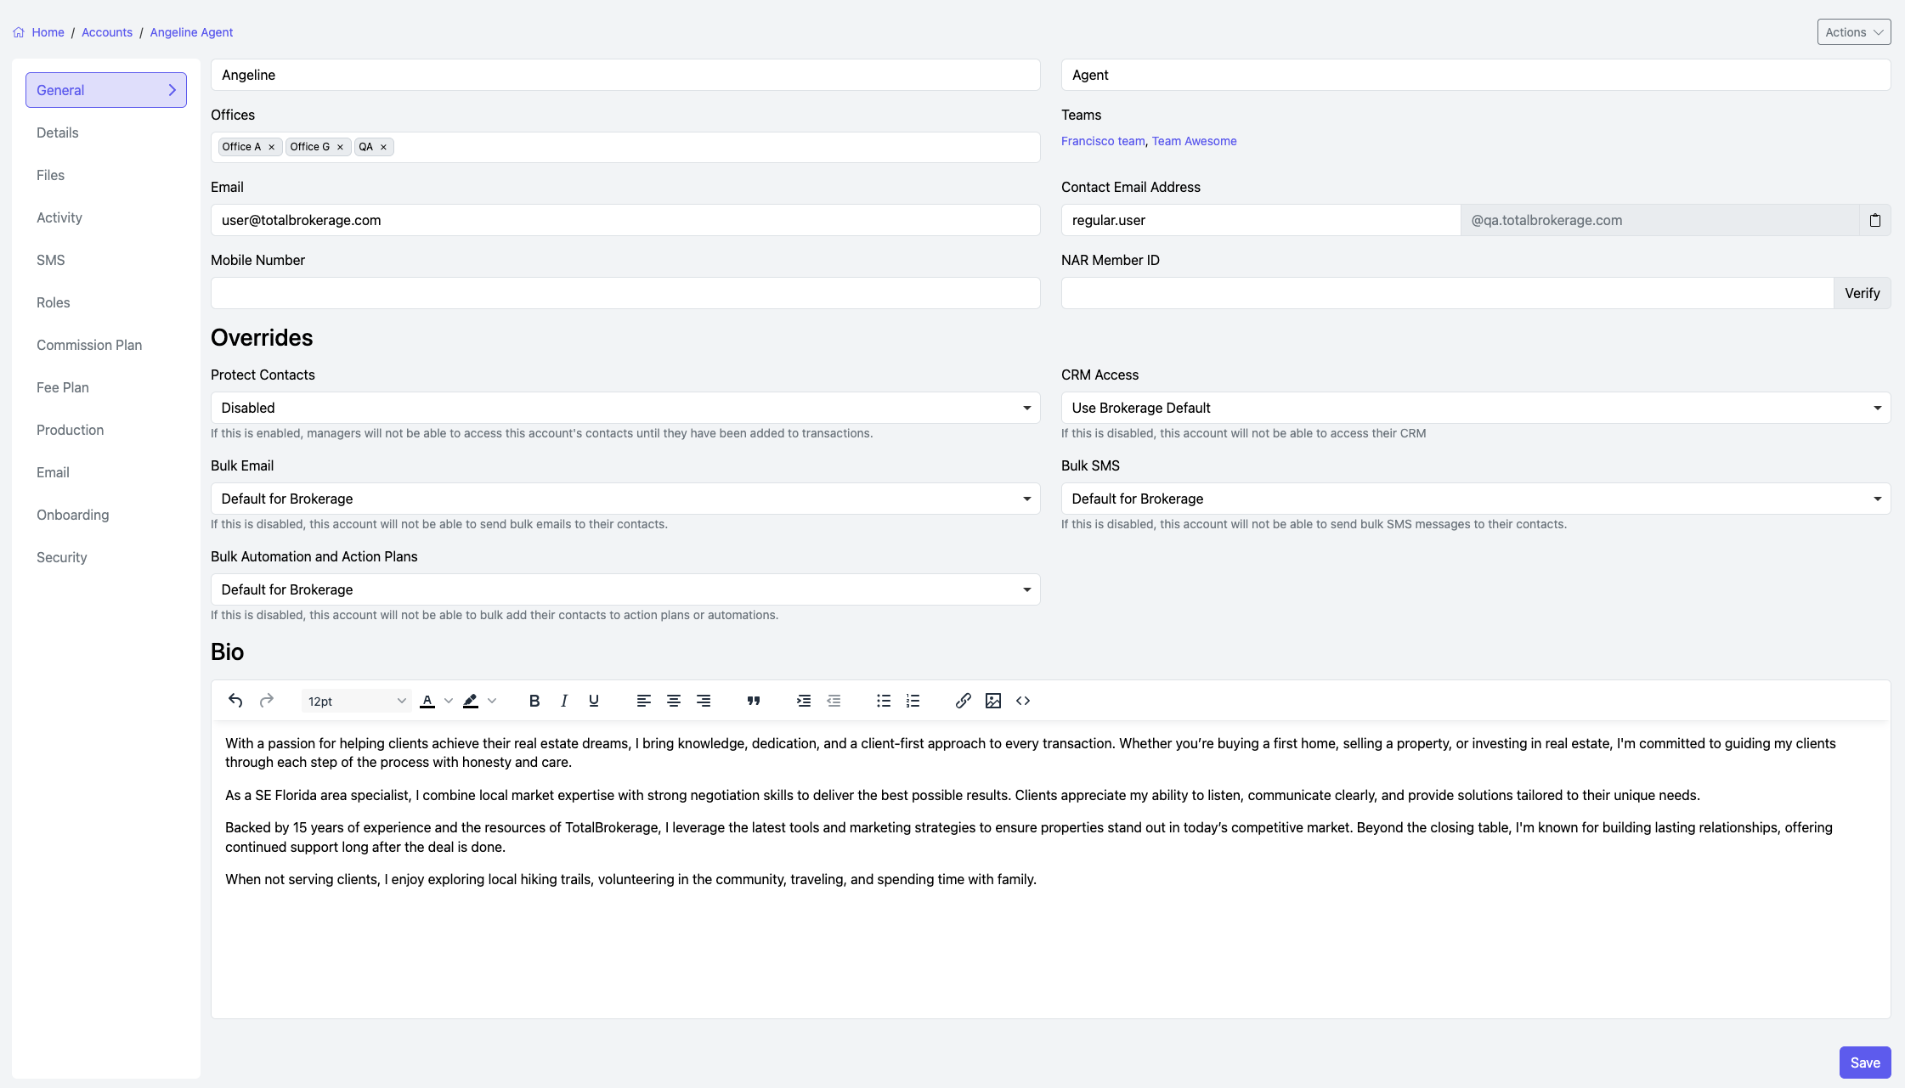Open highlight color picker arrow
This screenshot has height=1088, width=1905.
coord(492,701)
